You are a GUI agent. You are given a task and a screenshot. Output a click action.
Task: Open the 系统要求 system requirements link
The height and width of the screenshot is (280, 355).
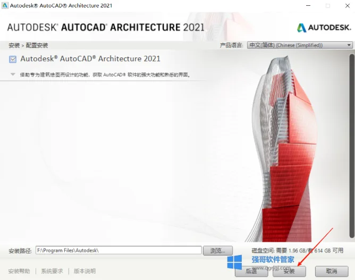[x=52, y=271]
